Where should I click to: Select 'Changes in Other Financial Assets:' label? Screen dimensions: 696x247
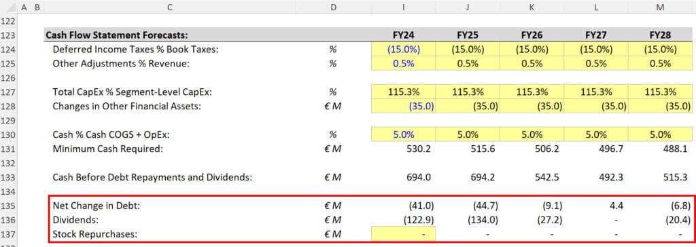pyautogui.click(x=126, y=107)
